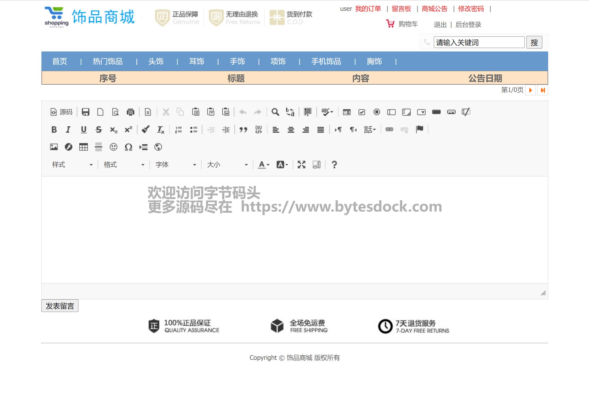
Task: Open the 样式 styles dropdown
Action: [x=72, y=165]
